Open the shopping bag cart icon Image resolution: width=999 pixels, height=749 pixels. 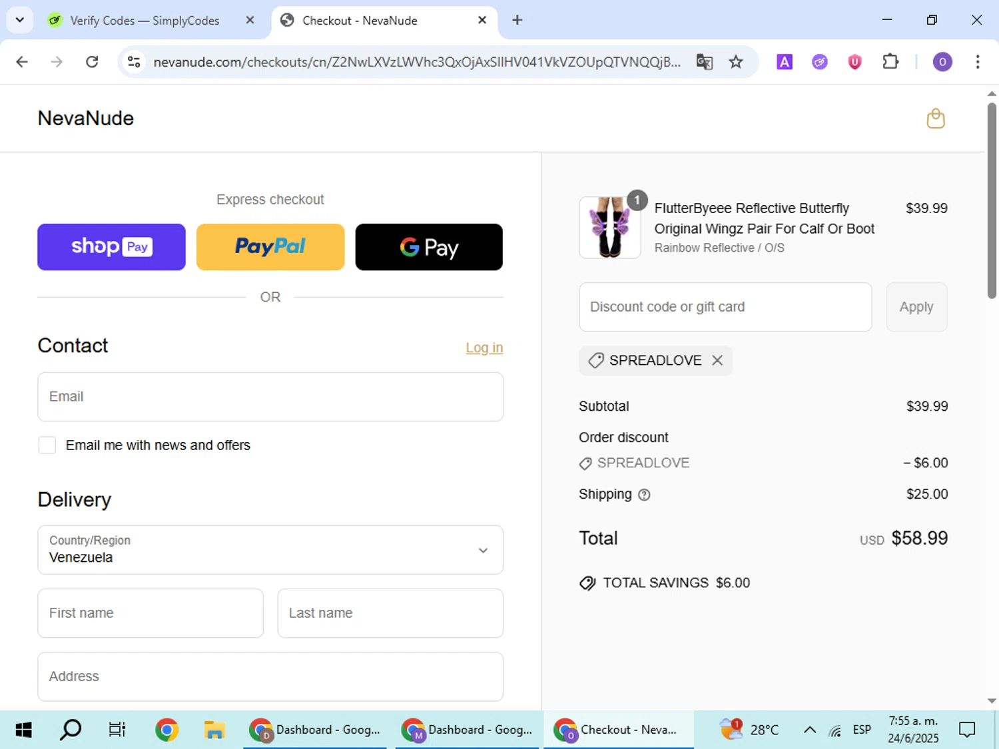pos(936,119)
